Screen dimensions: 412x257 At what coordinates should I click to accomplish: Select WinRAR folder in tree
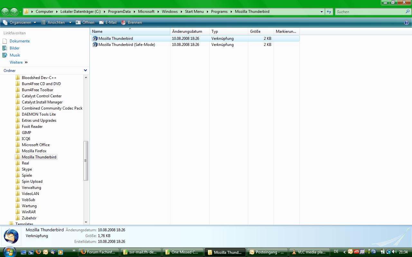[29, 212]
